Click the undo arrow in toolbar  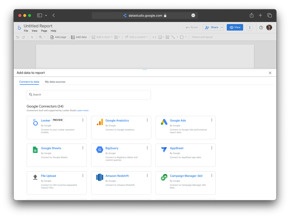tap(18, 37)
